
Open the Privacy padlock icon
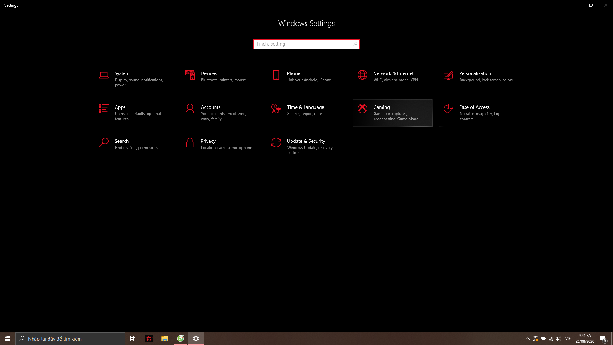pyautogui.click(x=190, y=142)
